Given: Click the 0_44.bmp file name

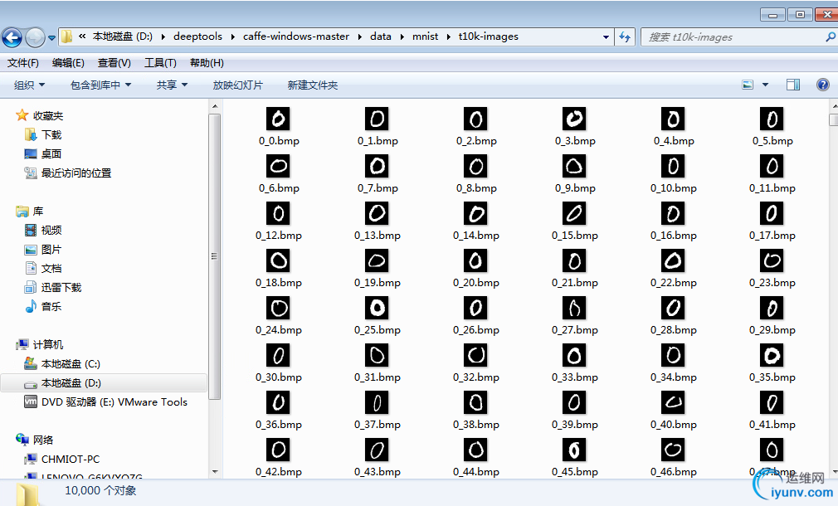Looking at the screenshot, I should pyautogui.click(x=476, y=472).
